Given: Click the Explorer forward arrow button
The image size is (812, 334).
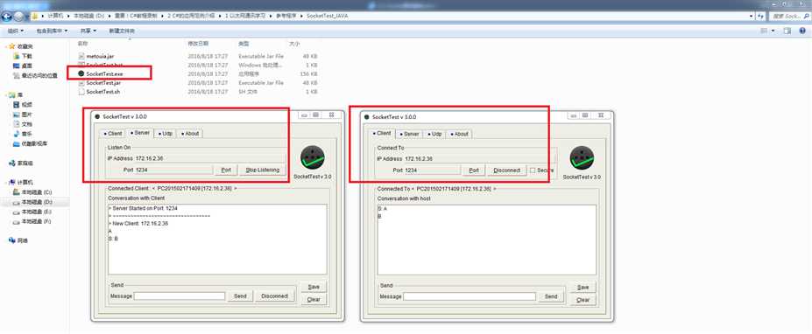Looking at the screenshot, I should pos(18,16).
